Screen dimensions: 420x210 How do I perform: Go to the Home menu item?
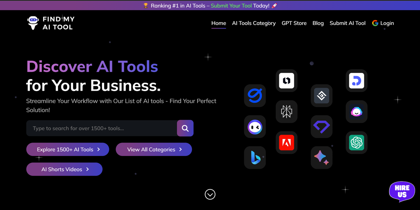coord(219,23)
